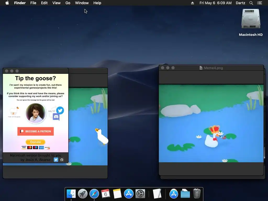This screenshot has height=201, width=268.
Task: Click the Mastercard logo
Action: (30, 148)
